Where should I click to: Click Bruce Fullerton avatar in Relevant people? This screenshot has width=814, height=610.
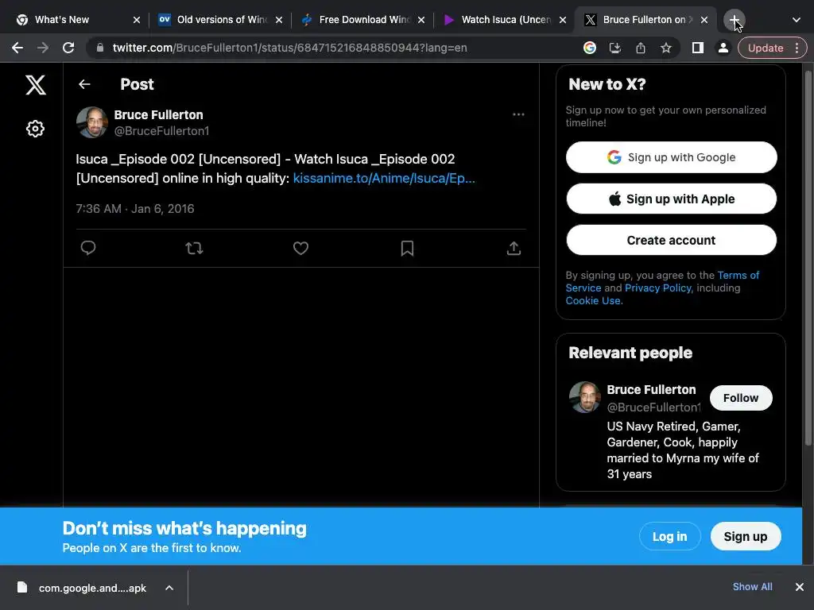584,397
